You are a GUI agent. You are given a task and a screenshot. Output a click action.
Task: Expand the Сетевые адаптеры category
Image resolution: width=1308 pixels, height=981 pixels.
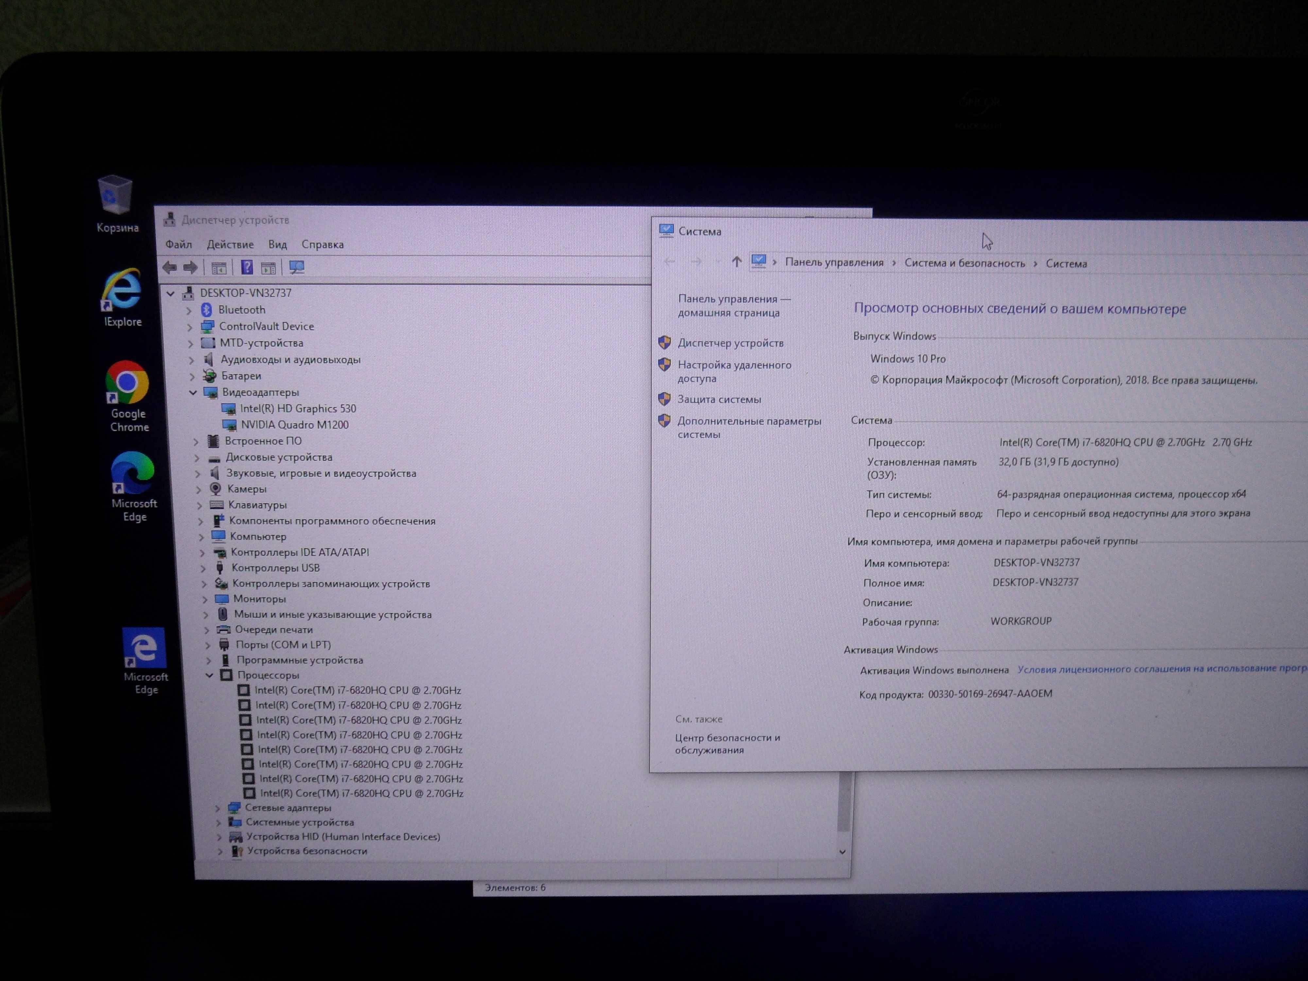[x=217, y=808]
